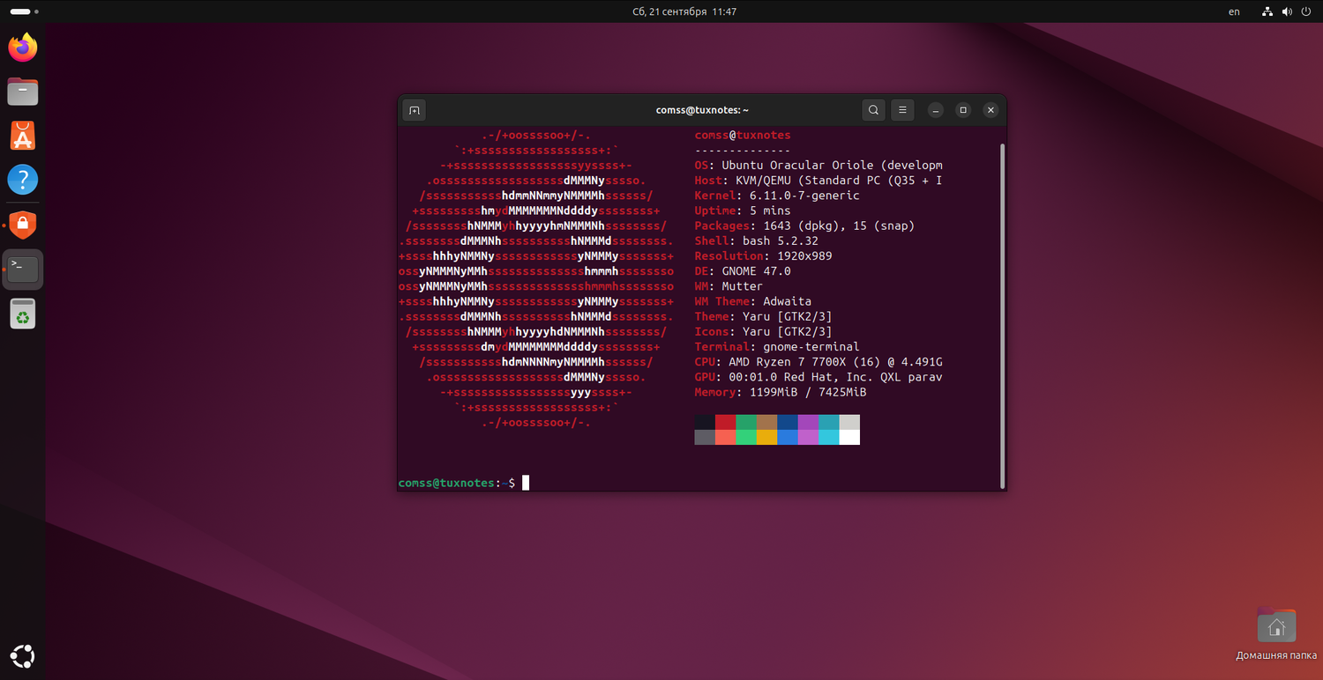Open terminal search with the magnifier icon

[873, 110]
